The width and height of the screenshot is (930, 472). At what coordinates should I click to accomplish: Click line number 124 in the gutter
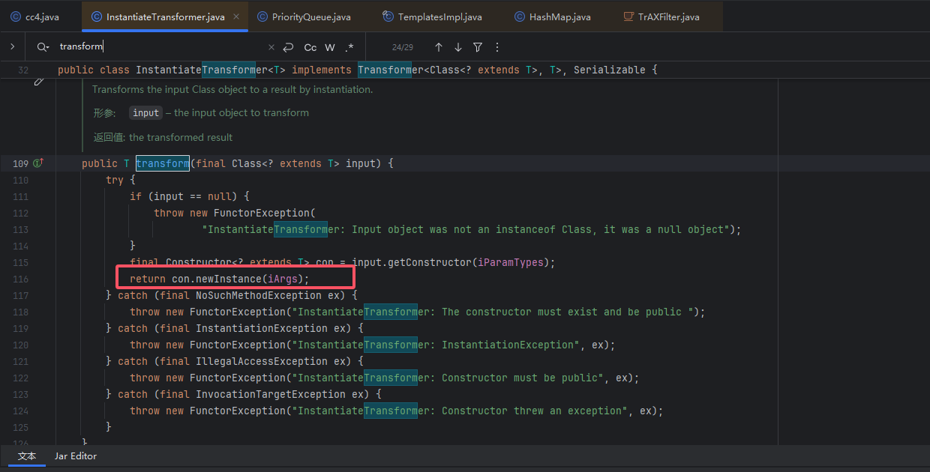[20, 411]
